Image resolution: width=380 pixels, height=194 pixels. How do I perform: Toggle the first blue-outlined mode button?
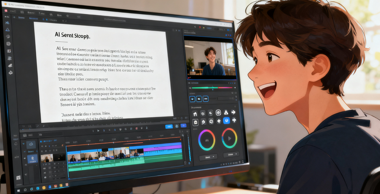click(192, 99)
